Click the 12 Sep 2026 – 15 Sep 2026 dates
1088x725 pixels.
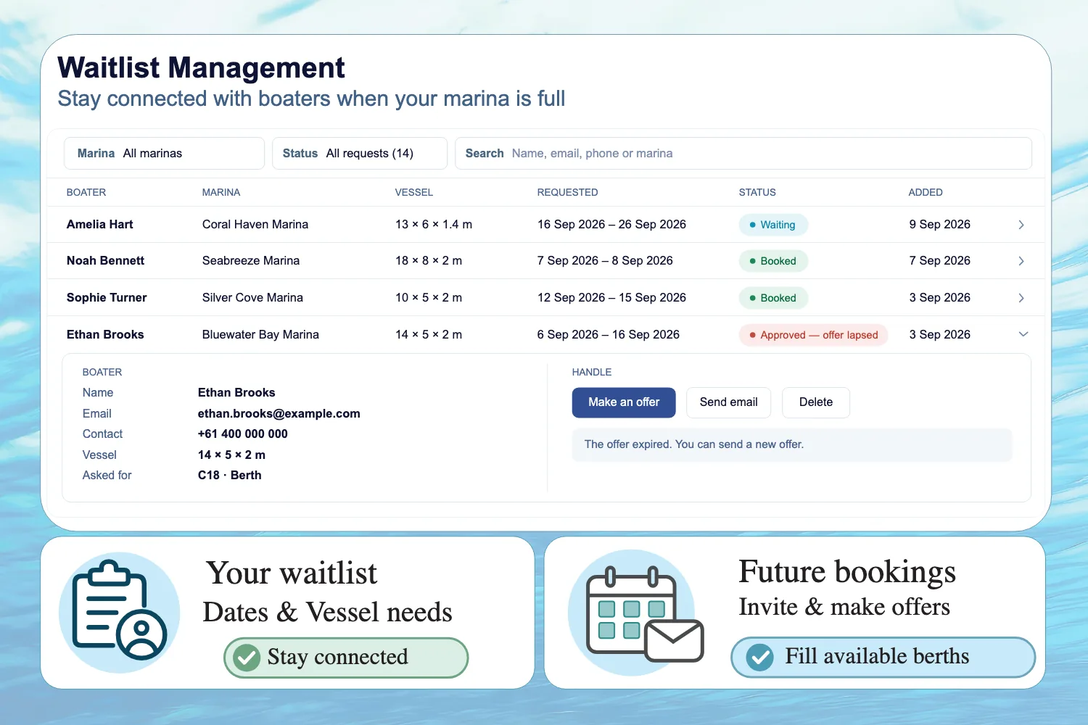(611, 298)
